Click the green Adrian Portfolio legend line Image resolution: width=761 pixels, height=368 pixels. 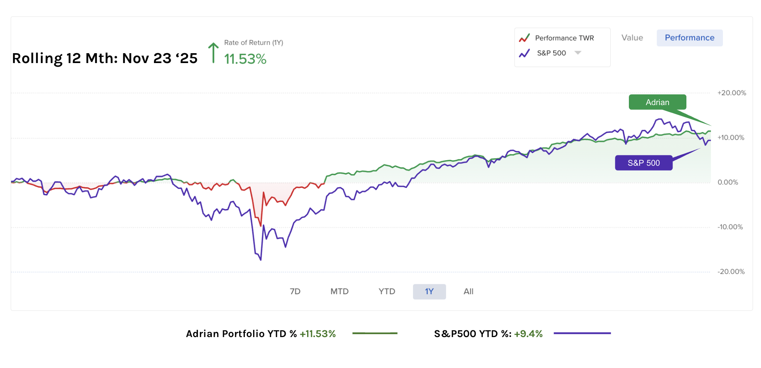[x=375, y=333]
